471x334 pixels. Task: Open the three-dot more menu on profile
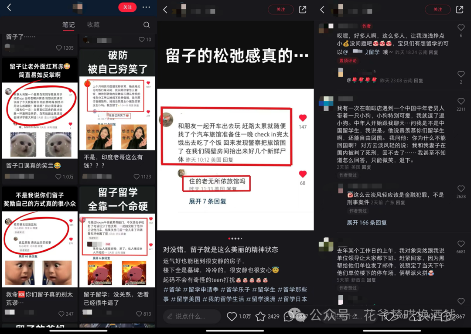point(146,7)
